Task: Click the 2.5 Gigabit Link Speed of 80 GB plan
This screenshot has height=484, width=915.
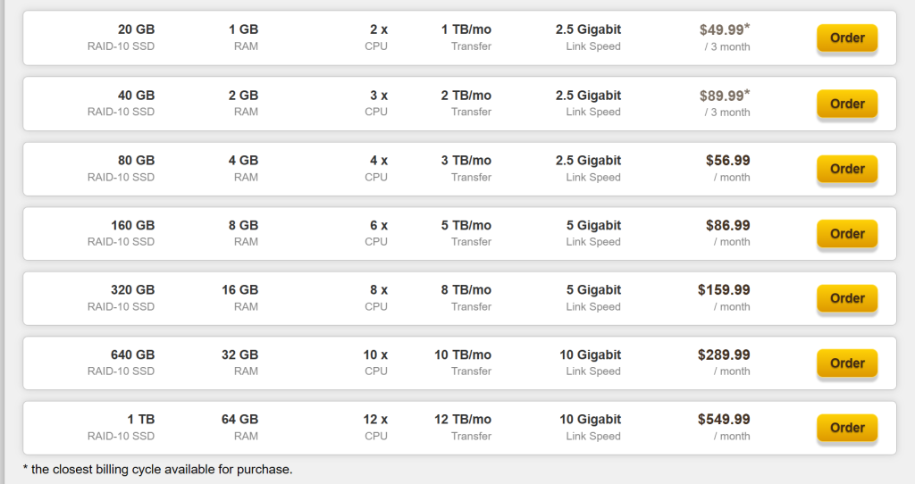Action: pyautogui.click(x=588, y=169)
